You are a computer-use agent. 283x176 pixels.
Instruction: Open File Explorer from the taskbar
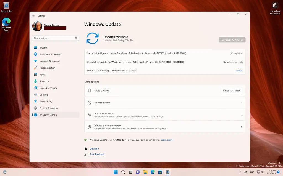point(145,172)
